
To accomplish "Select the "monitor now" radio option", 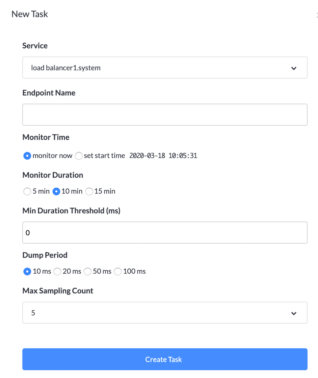I will coord(27,156).
